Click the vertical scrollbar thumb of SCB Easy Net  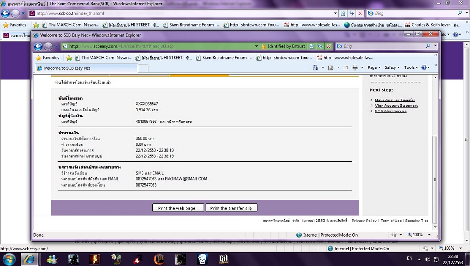[x=435, y=180]
